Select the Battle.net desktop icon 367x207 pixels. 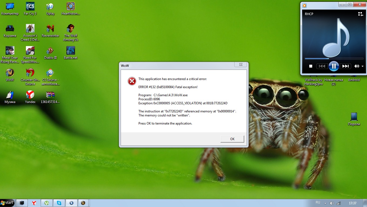click(71, 53)
